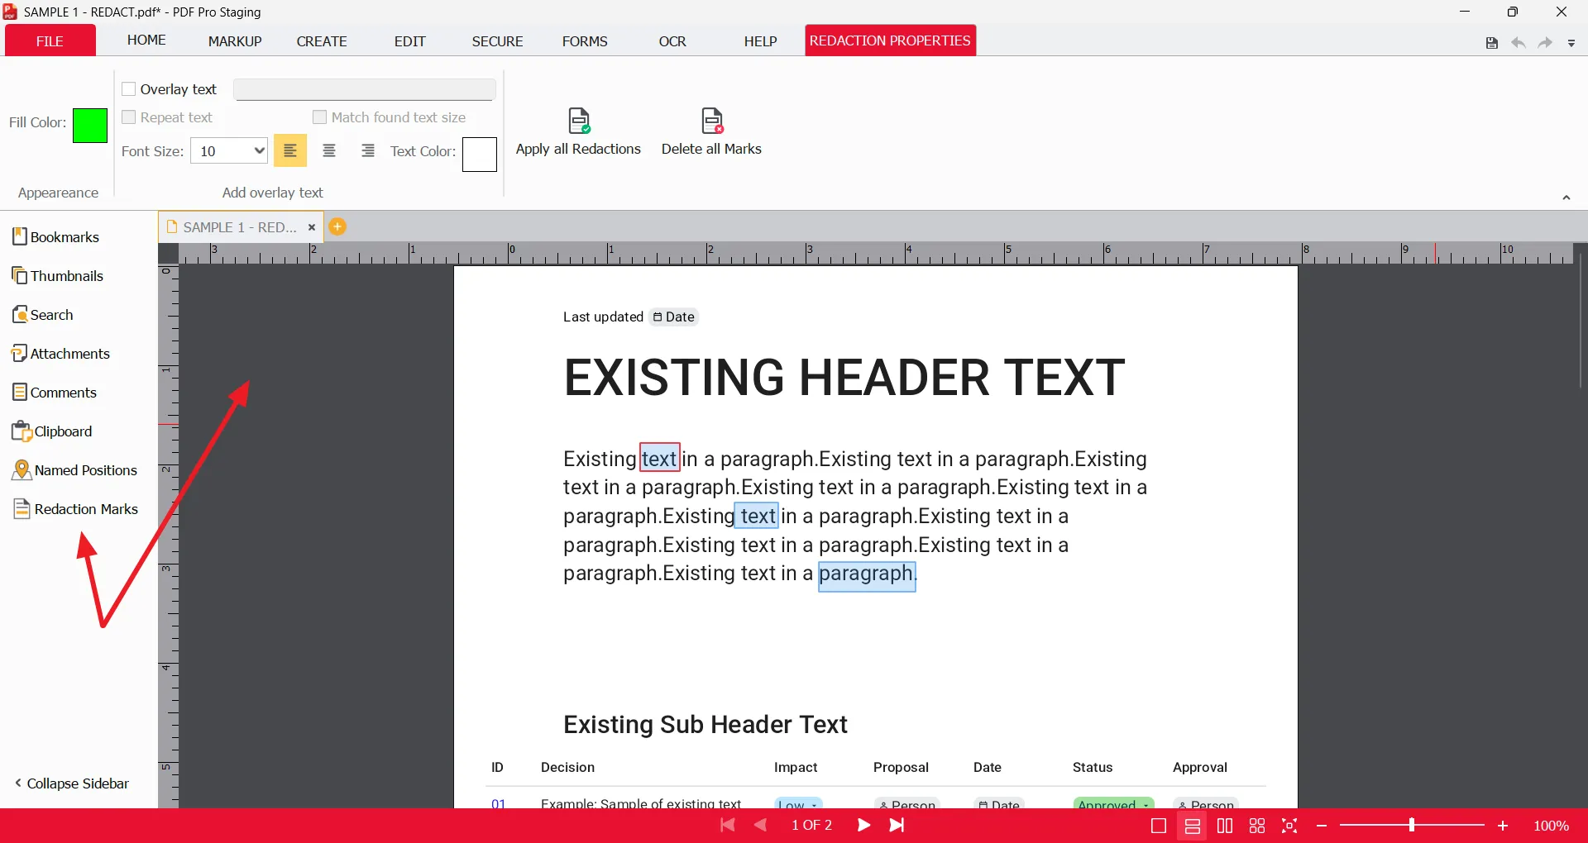Open the Comments panel
Viewport: 1588px width, 843px height.
(55, 393)
